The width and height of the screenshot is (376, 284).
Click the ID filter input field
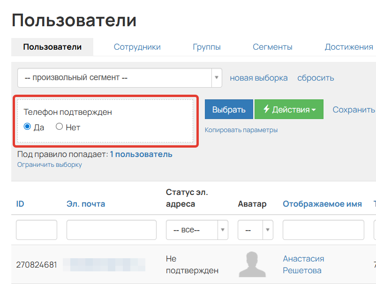click(x=36, y=230)
